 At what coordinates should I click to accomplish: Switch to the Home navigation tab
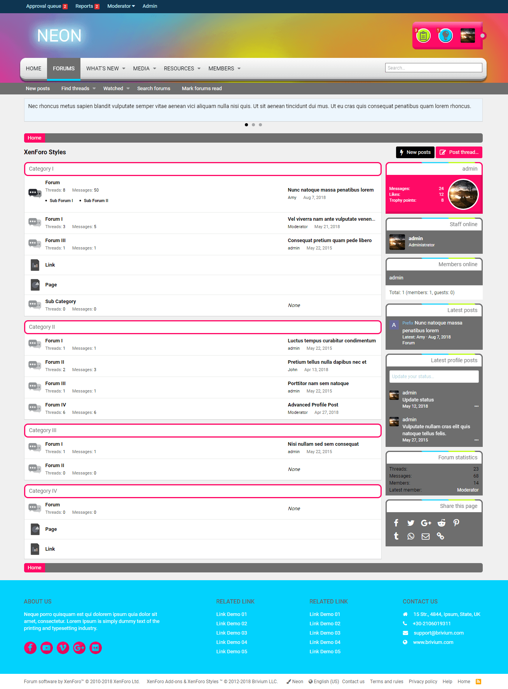(33, 69)
